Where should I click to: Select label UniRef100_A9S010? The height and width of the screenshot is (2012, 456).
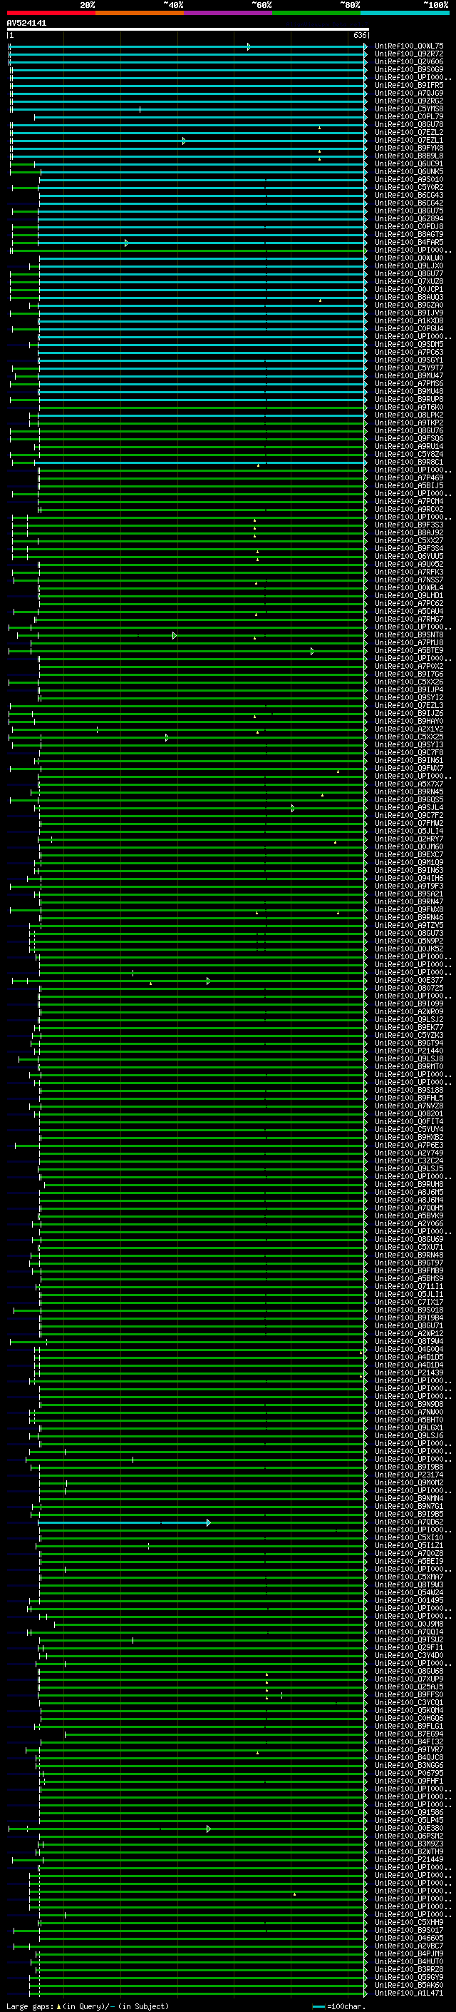click(409, 179)
